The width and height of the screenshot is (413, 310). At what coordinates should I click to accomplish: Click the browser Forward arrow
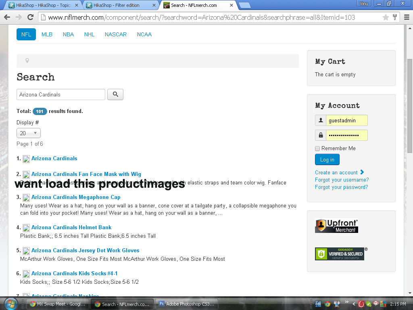click(x=19, y=17)
